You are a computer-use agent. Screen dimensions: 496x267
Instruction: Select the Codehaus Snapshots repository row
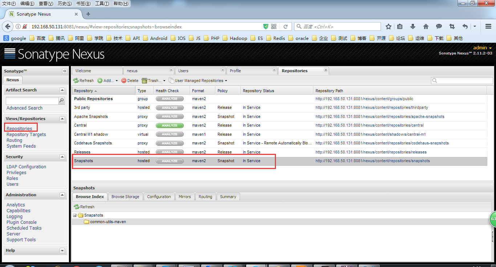pos(279,143)
